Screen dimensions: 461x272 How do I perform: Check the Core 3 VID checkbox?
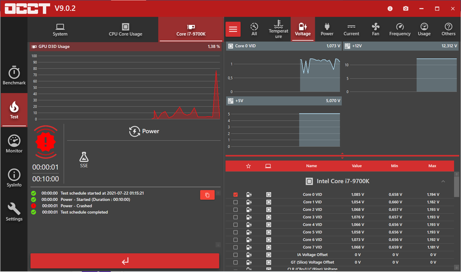click(235, 217)
